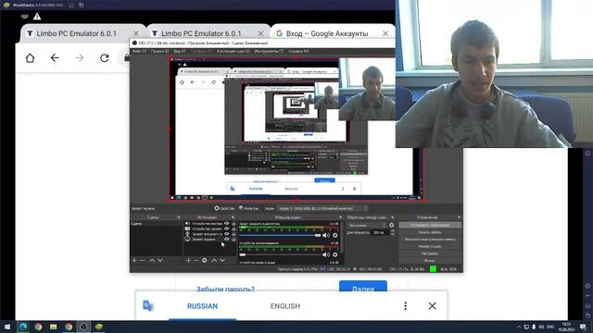Screen dimensions: 593x333
Task: Open File Explorer from the taskbar
Action: pyautogui.click(x=54, y=327)
